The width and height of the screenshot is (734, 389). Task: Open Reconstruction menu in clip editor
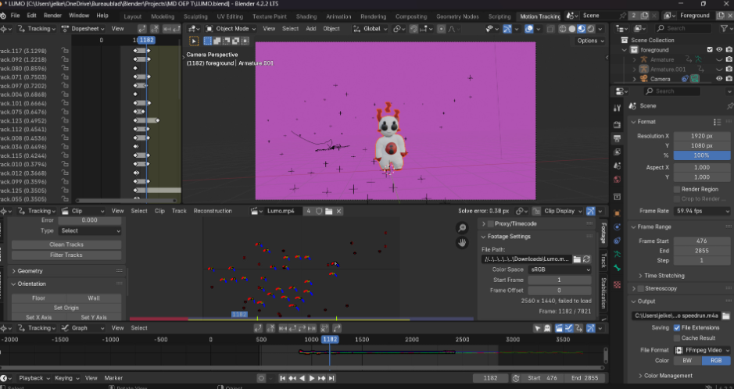[213, 211]
